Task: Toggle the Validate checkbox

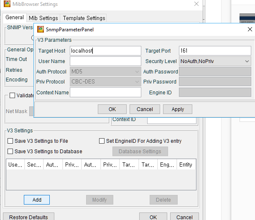Action: pos(12,96)
